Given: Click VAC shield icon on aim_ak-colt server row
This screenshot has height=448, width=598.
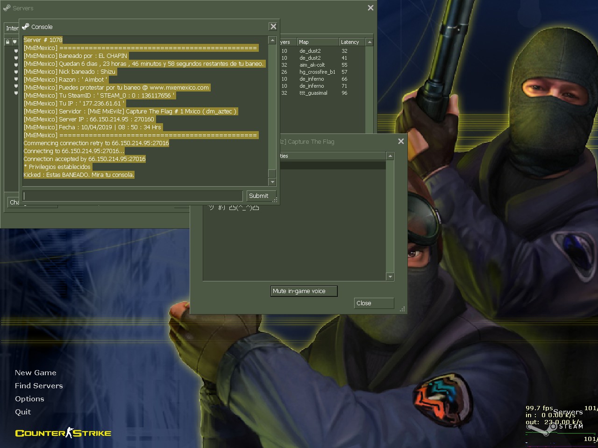Looking at the screenshot, I should pos(16,65).
